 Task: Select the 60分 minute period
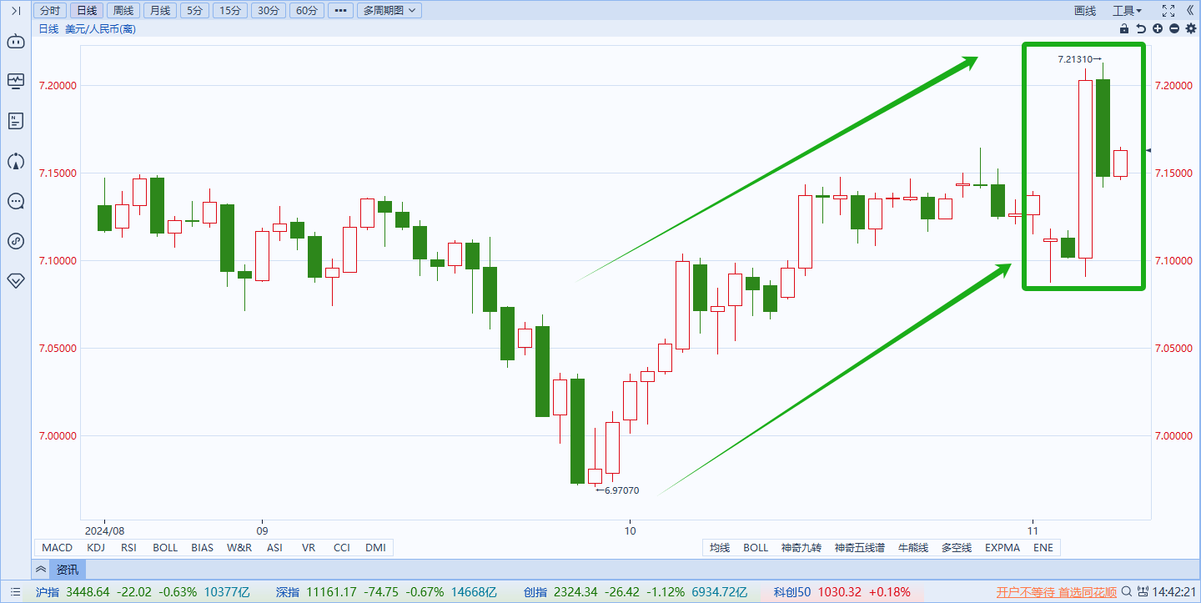[x=306, y=11]
